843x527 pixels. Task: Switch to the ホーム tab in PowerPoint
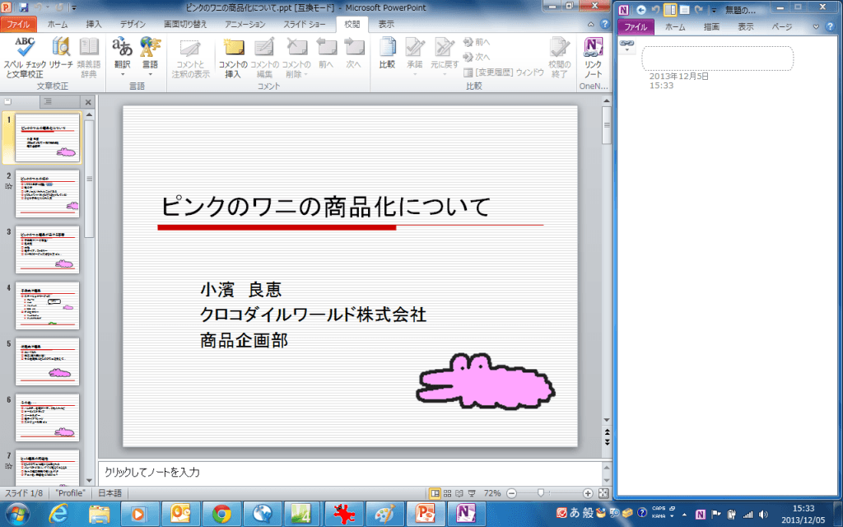click(x=58, y=24)
